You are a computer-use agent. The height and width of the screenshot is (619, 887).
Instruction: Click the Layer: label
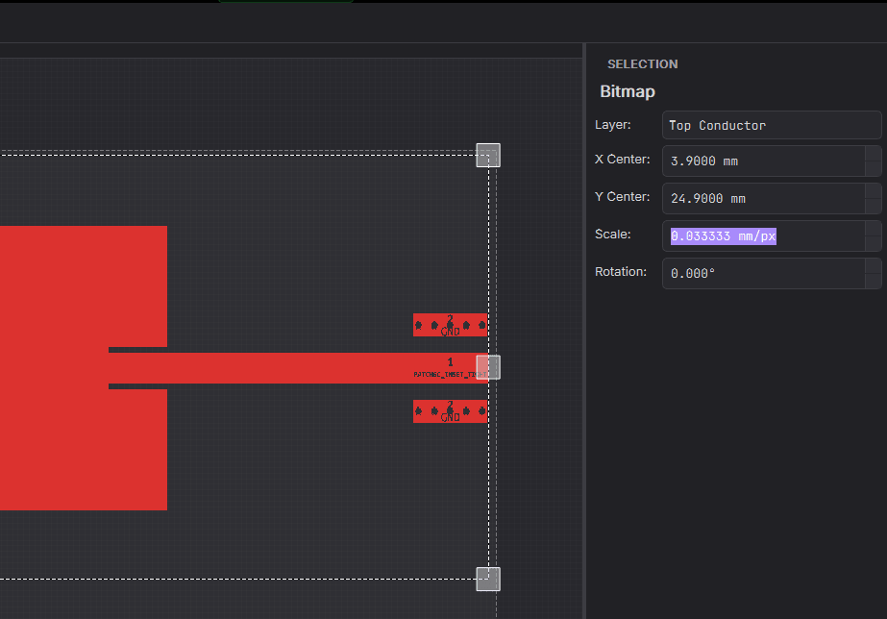click(x=613, y=125)
